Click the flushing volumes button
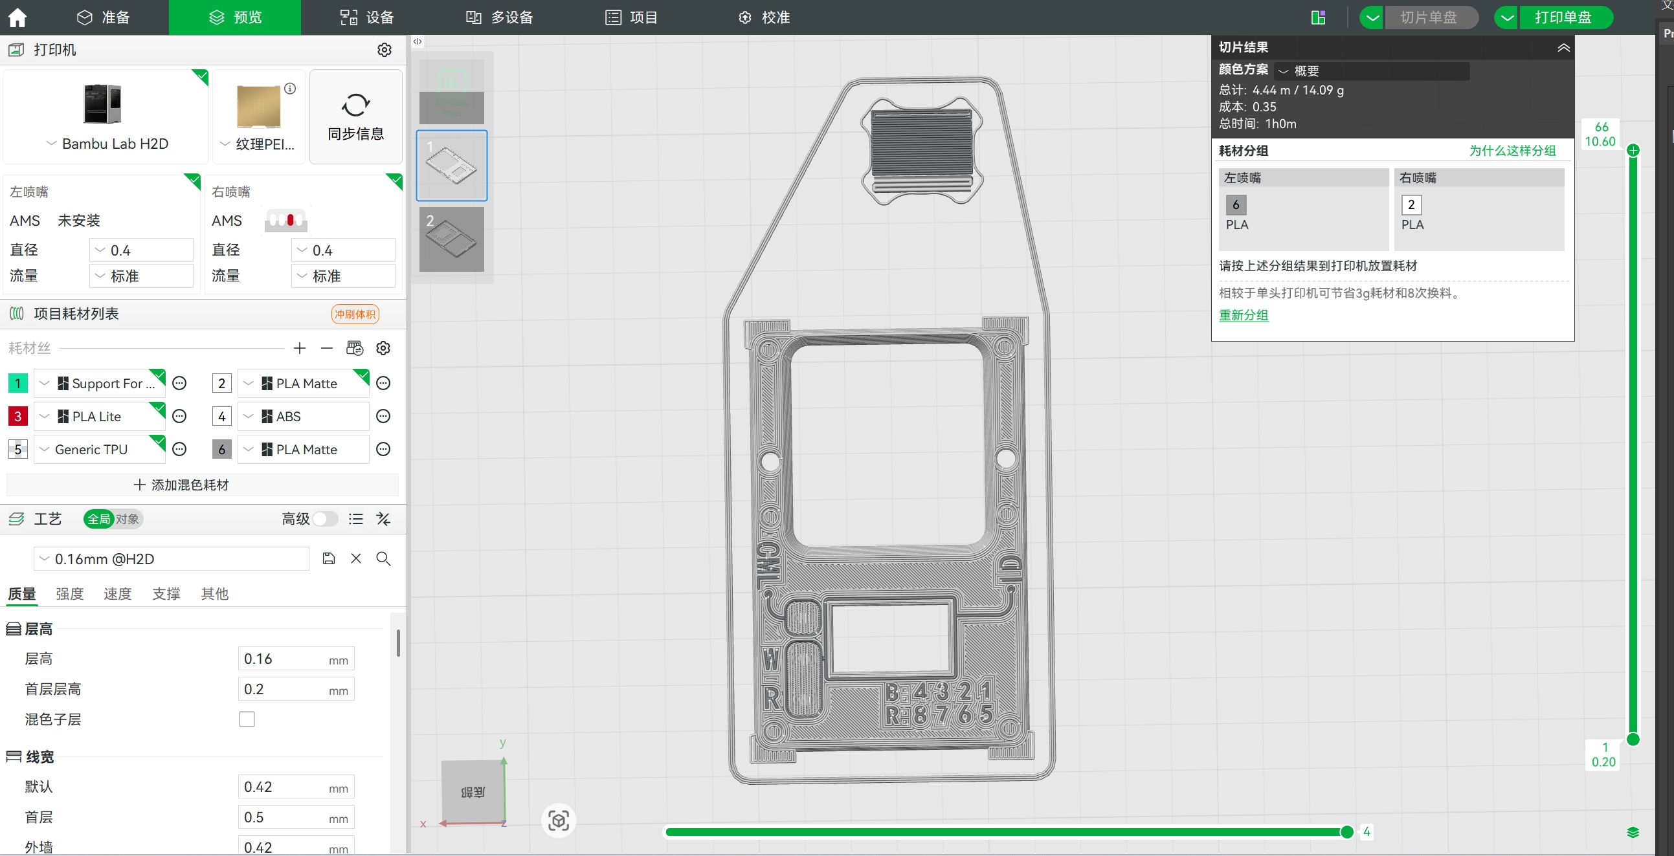 tap(355, 315)
